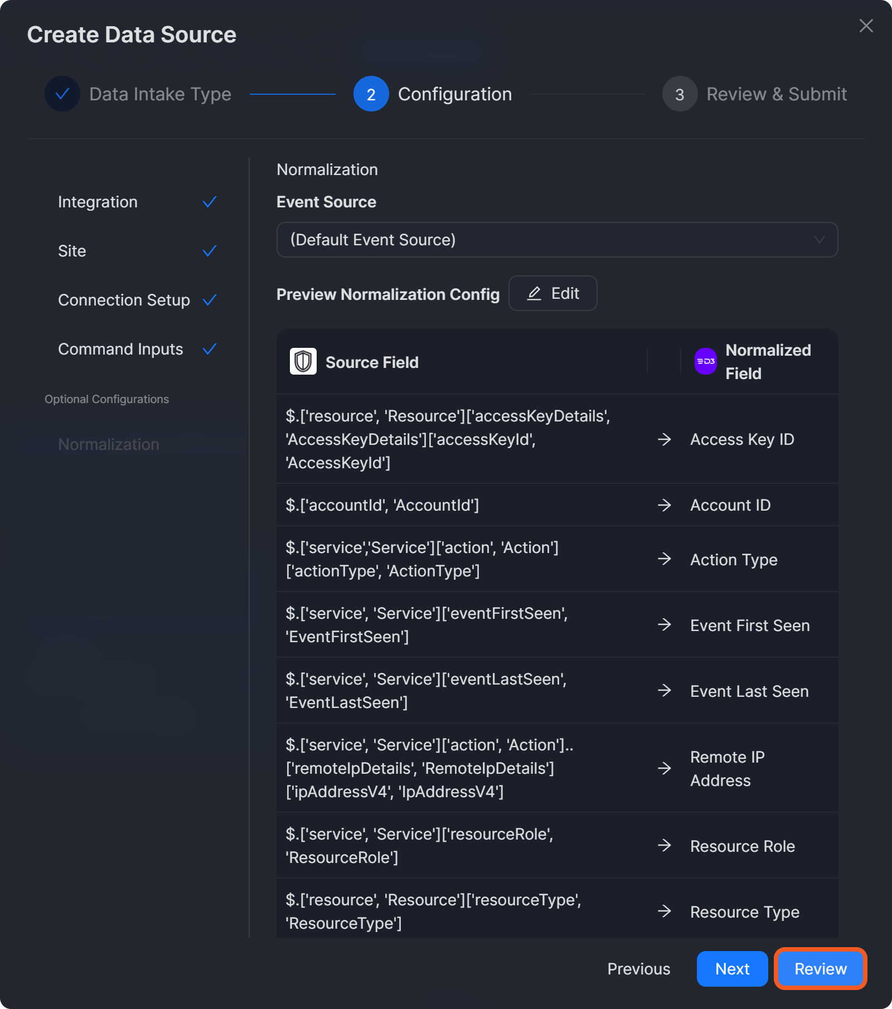Click the arrow icon for Remote IP Address
The height and width of the screenshot is (1009, 892).
[x=664, y=768]
